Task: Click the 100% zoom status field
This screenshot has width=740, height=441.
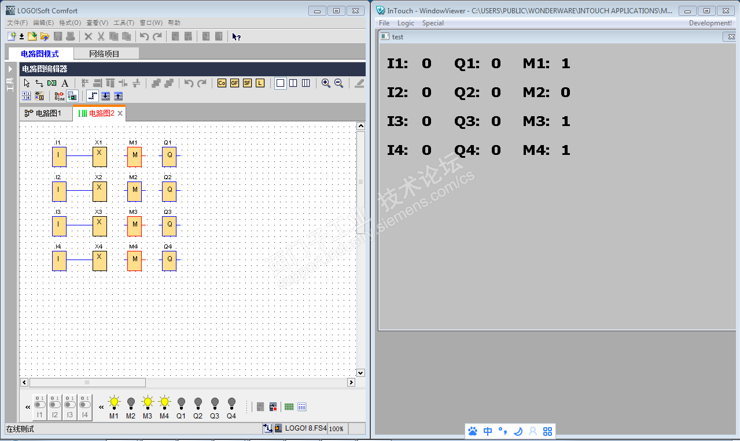Action: click(x=336, y=429)
